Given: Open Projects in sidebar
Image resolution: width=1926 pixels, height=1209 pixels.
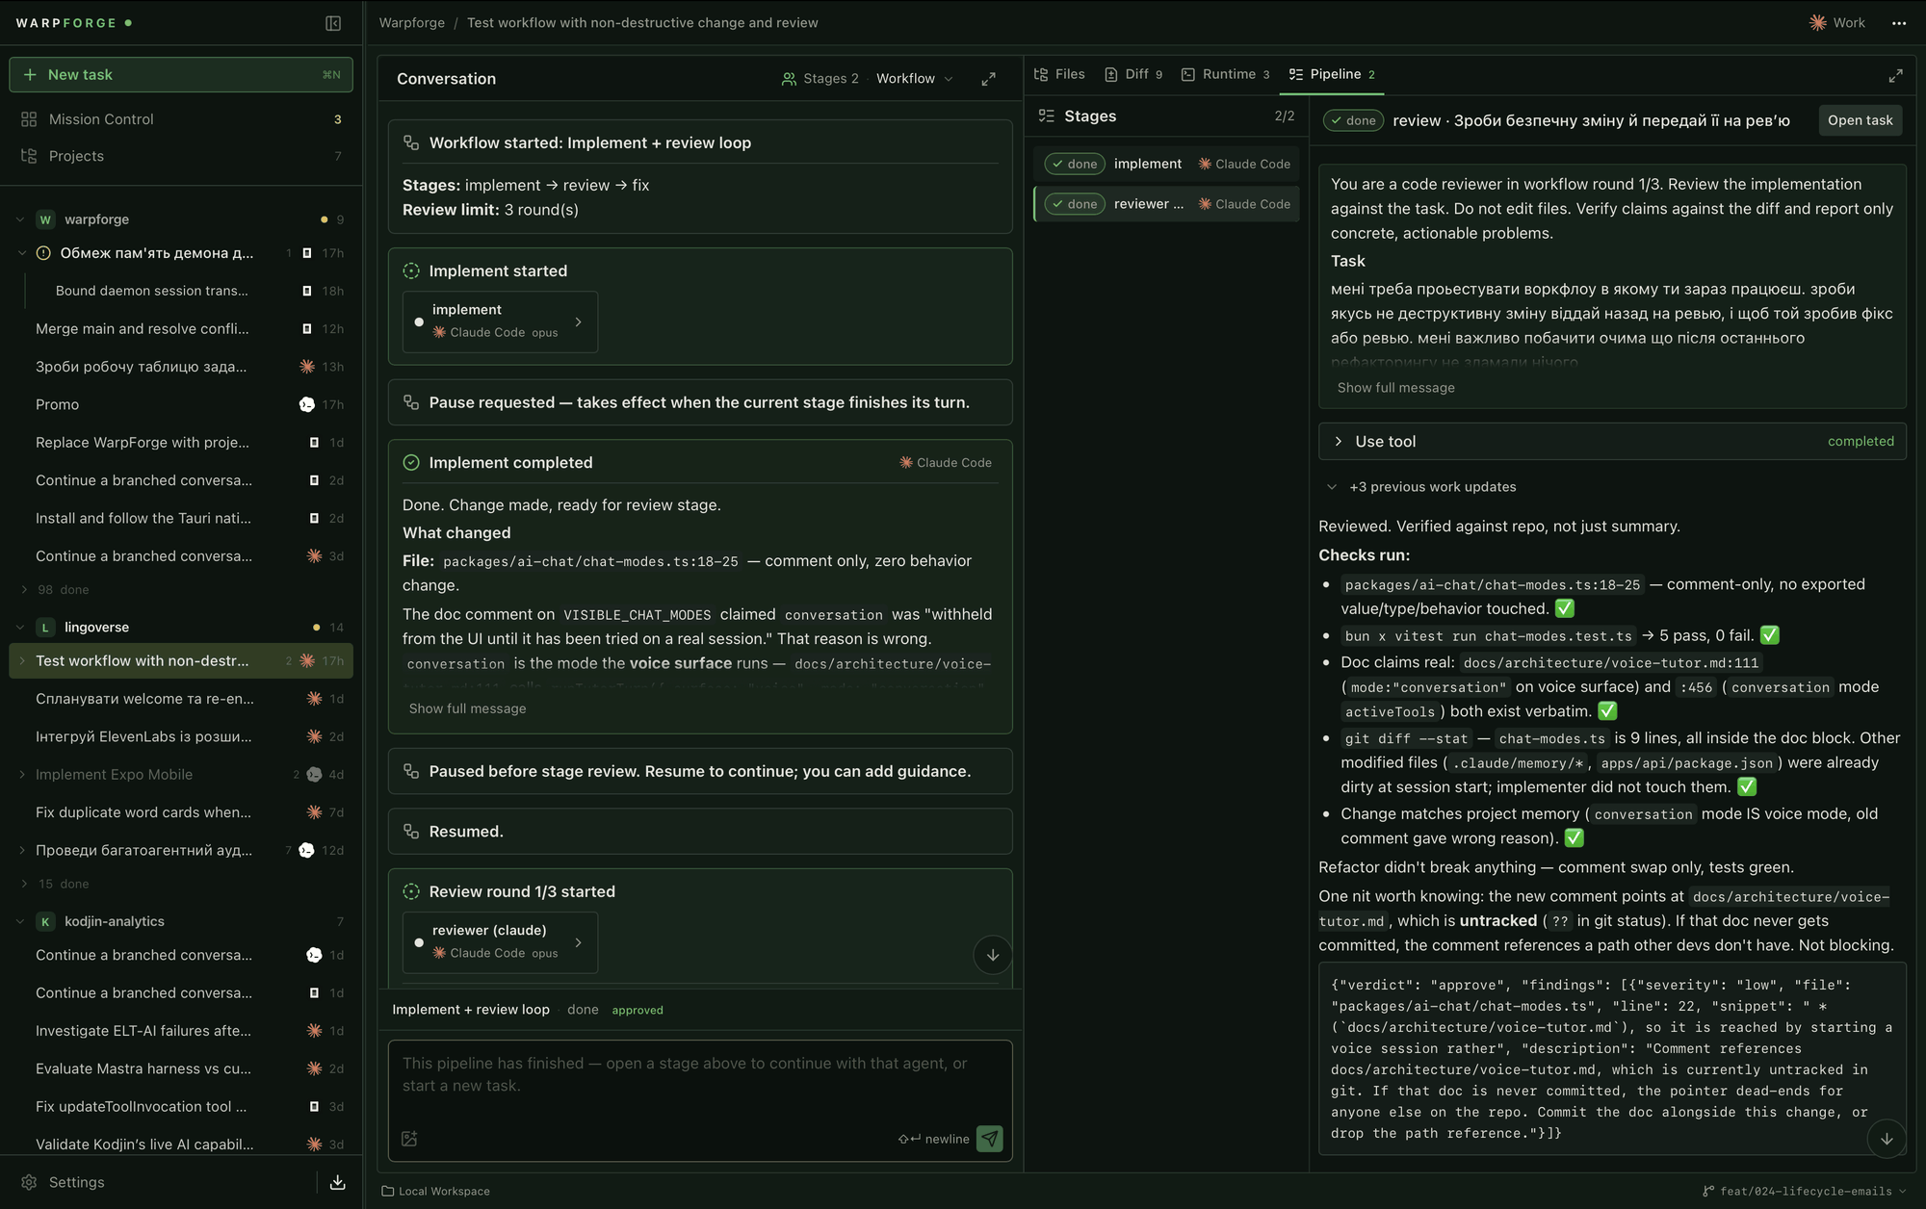Looking at the screenshot, I should click(x=181, y=156).
